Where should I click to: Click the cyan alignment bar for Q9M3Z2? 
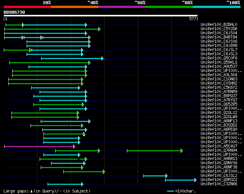point(180,180)
